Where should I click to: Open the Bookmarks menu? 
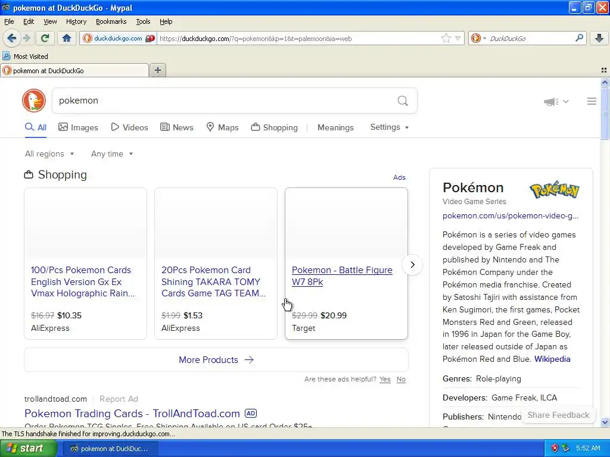point(111,21)
